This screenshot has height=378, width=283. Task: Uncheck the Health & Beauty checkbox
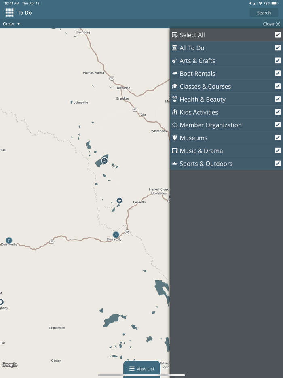[278, 99]
